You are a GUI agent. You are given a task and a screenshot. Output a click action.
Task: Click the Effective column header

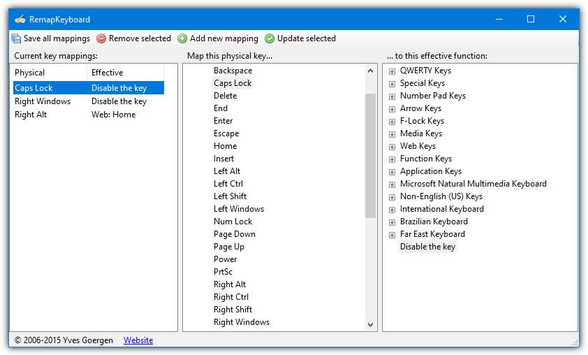click(x=125, y=73)
